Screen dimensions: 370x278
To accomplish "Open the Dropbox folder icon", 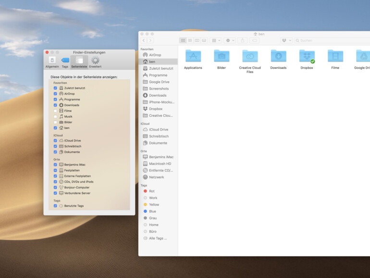I will pyautogui.click(x=307, y=56).
